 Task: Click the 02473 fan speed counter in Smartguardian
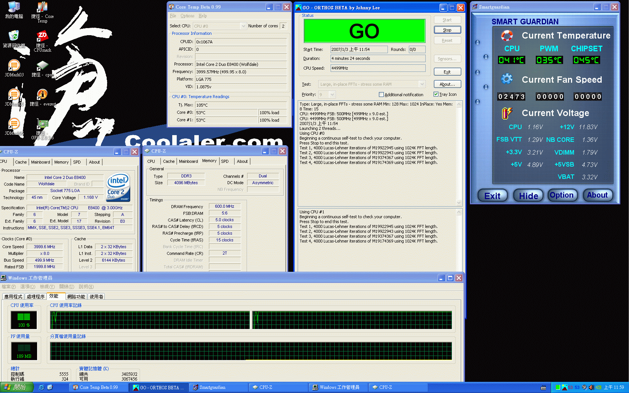(x=511, y=97)
